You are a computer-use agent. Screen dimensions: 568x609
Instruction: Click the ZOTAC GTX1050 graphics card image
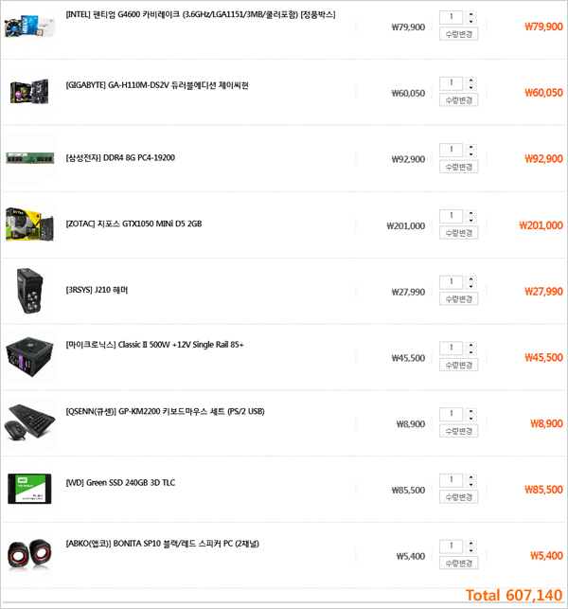[30, 224]
